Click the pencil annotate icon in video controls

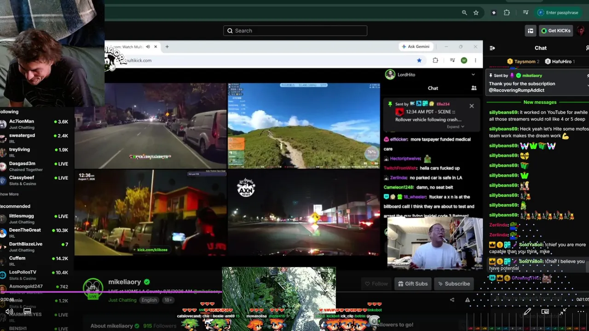pyautogui.click(x=527, y=312)
